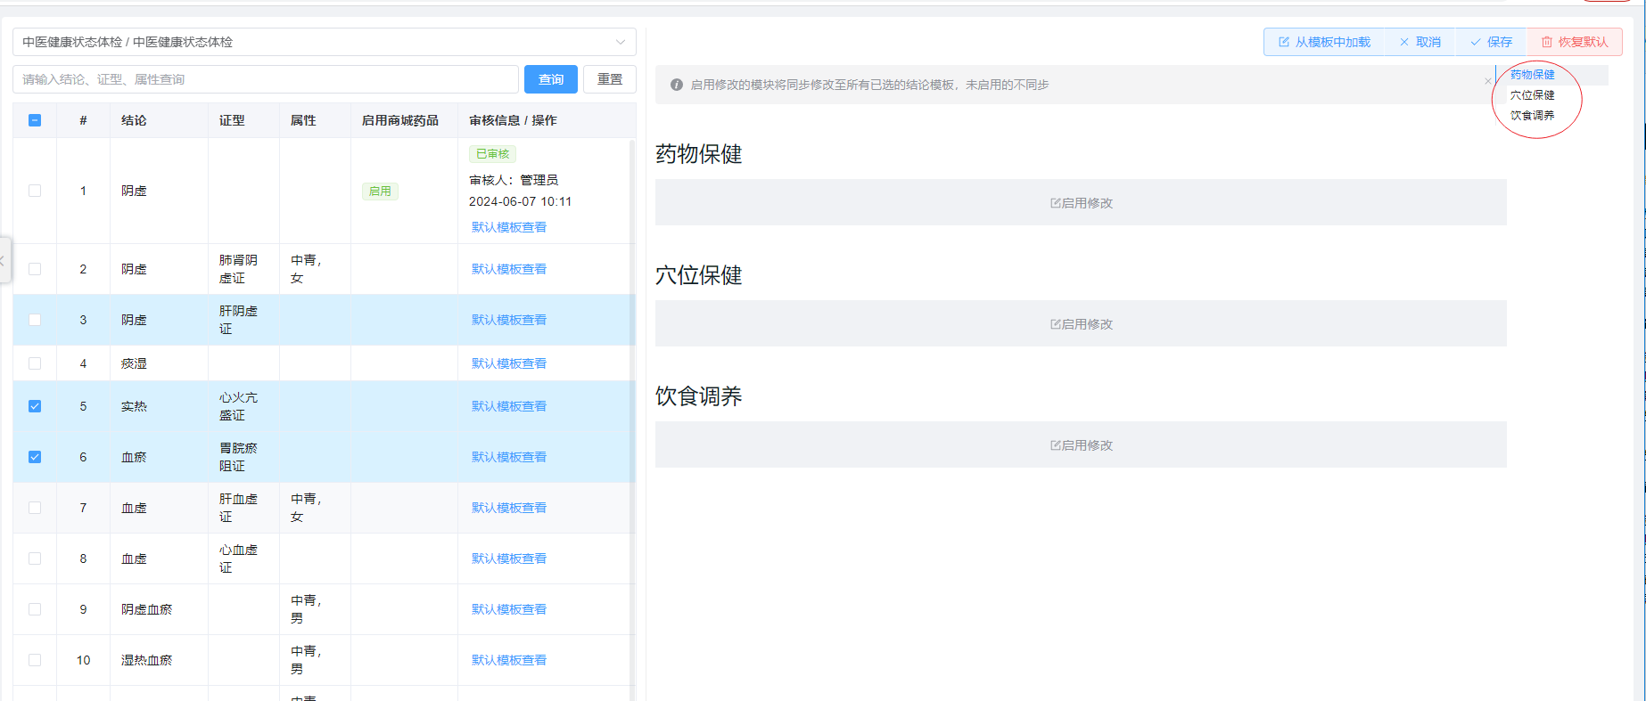This screenshot has height=701, width=1646.
Task: Click the 保存 save button
Action: click(x=1492, y=42)
